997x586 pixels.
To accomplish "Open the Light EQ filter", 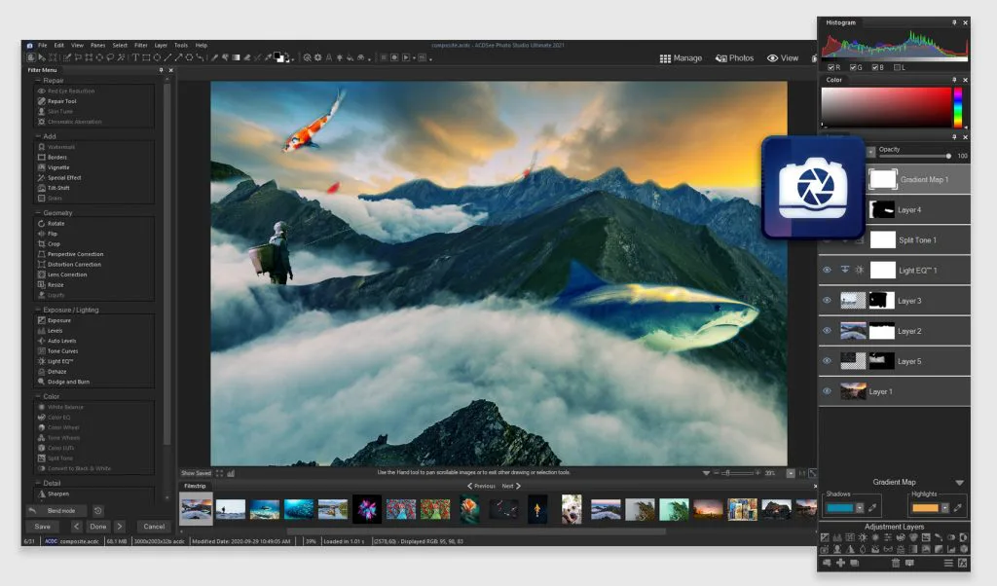I will click(x=59, y=361).
